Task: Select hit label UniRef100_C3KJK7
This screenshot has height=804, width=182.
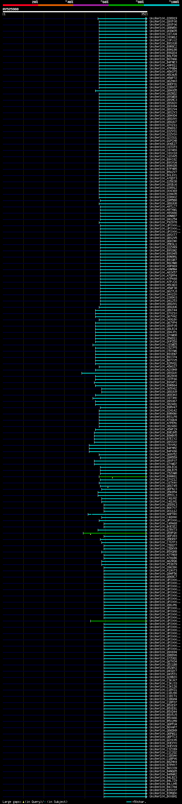Action: pos(163,680)
